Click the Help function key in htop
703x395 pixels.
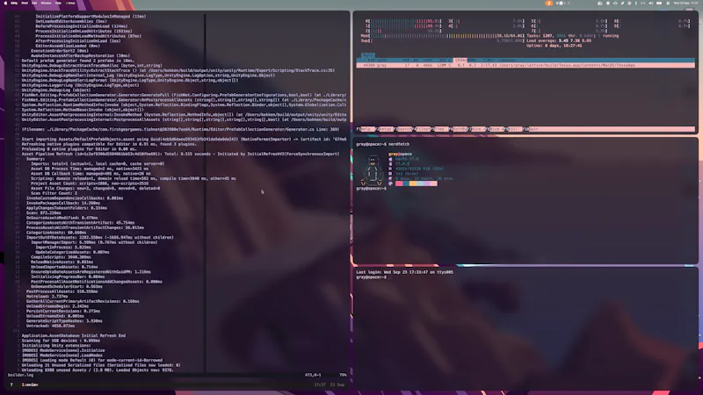[366, 129]
